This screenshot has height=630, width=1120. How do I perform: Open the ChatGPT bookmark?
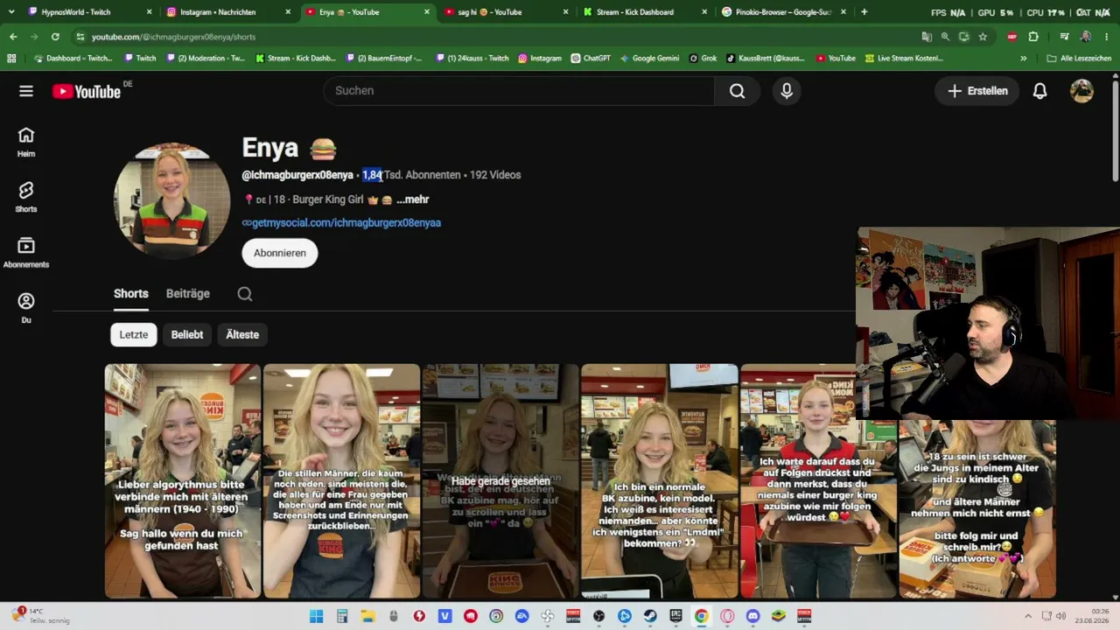[x=591, y=59]
